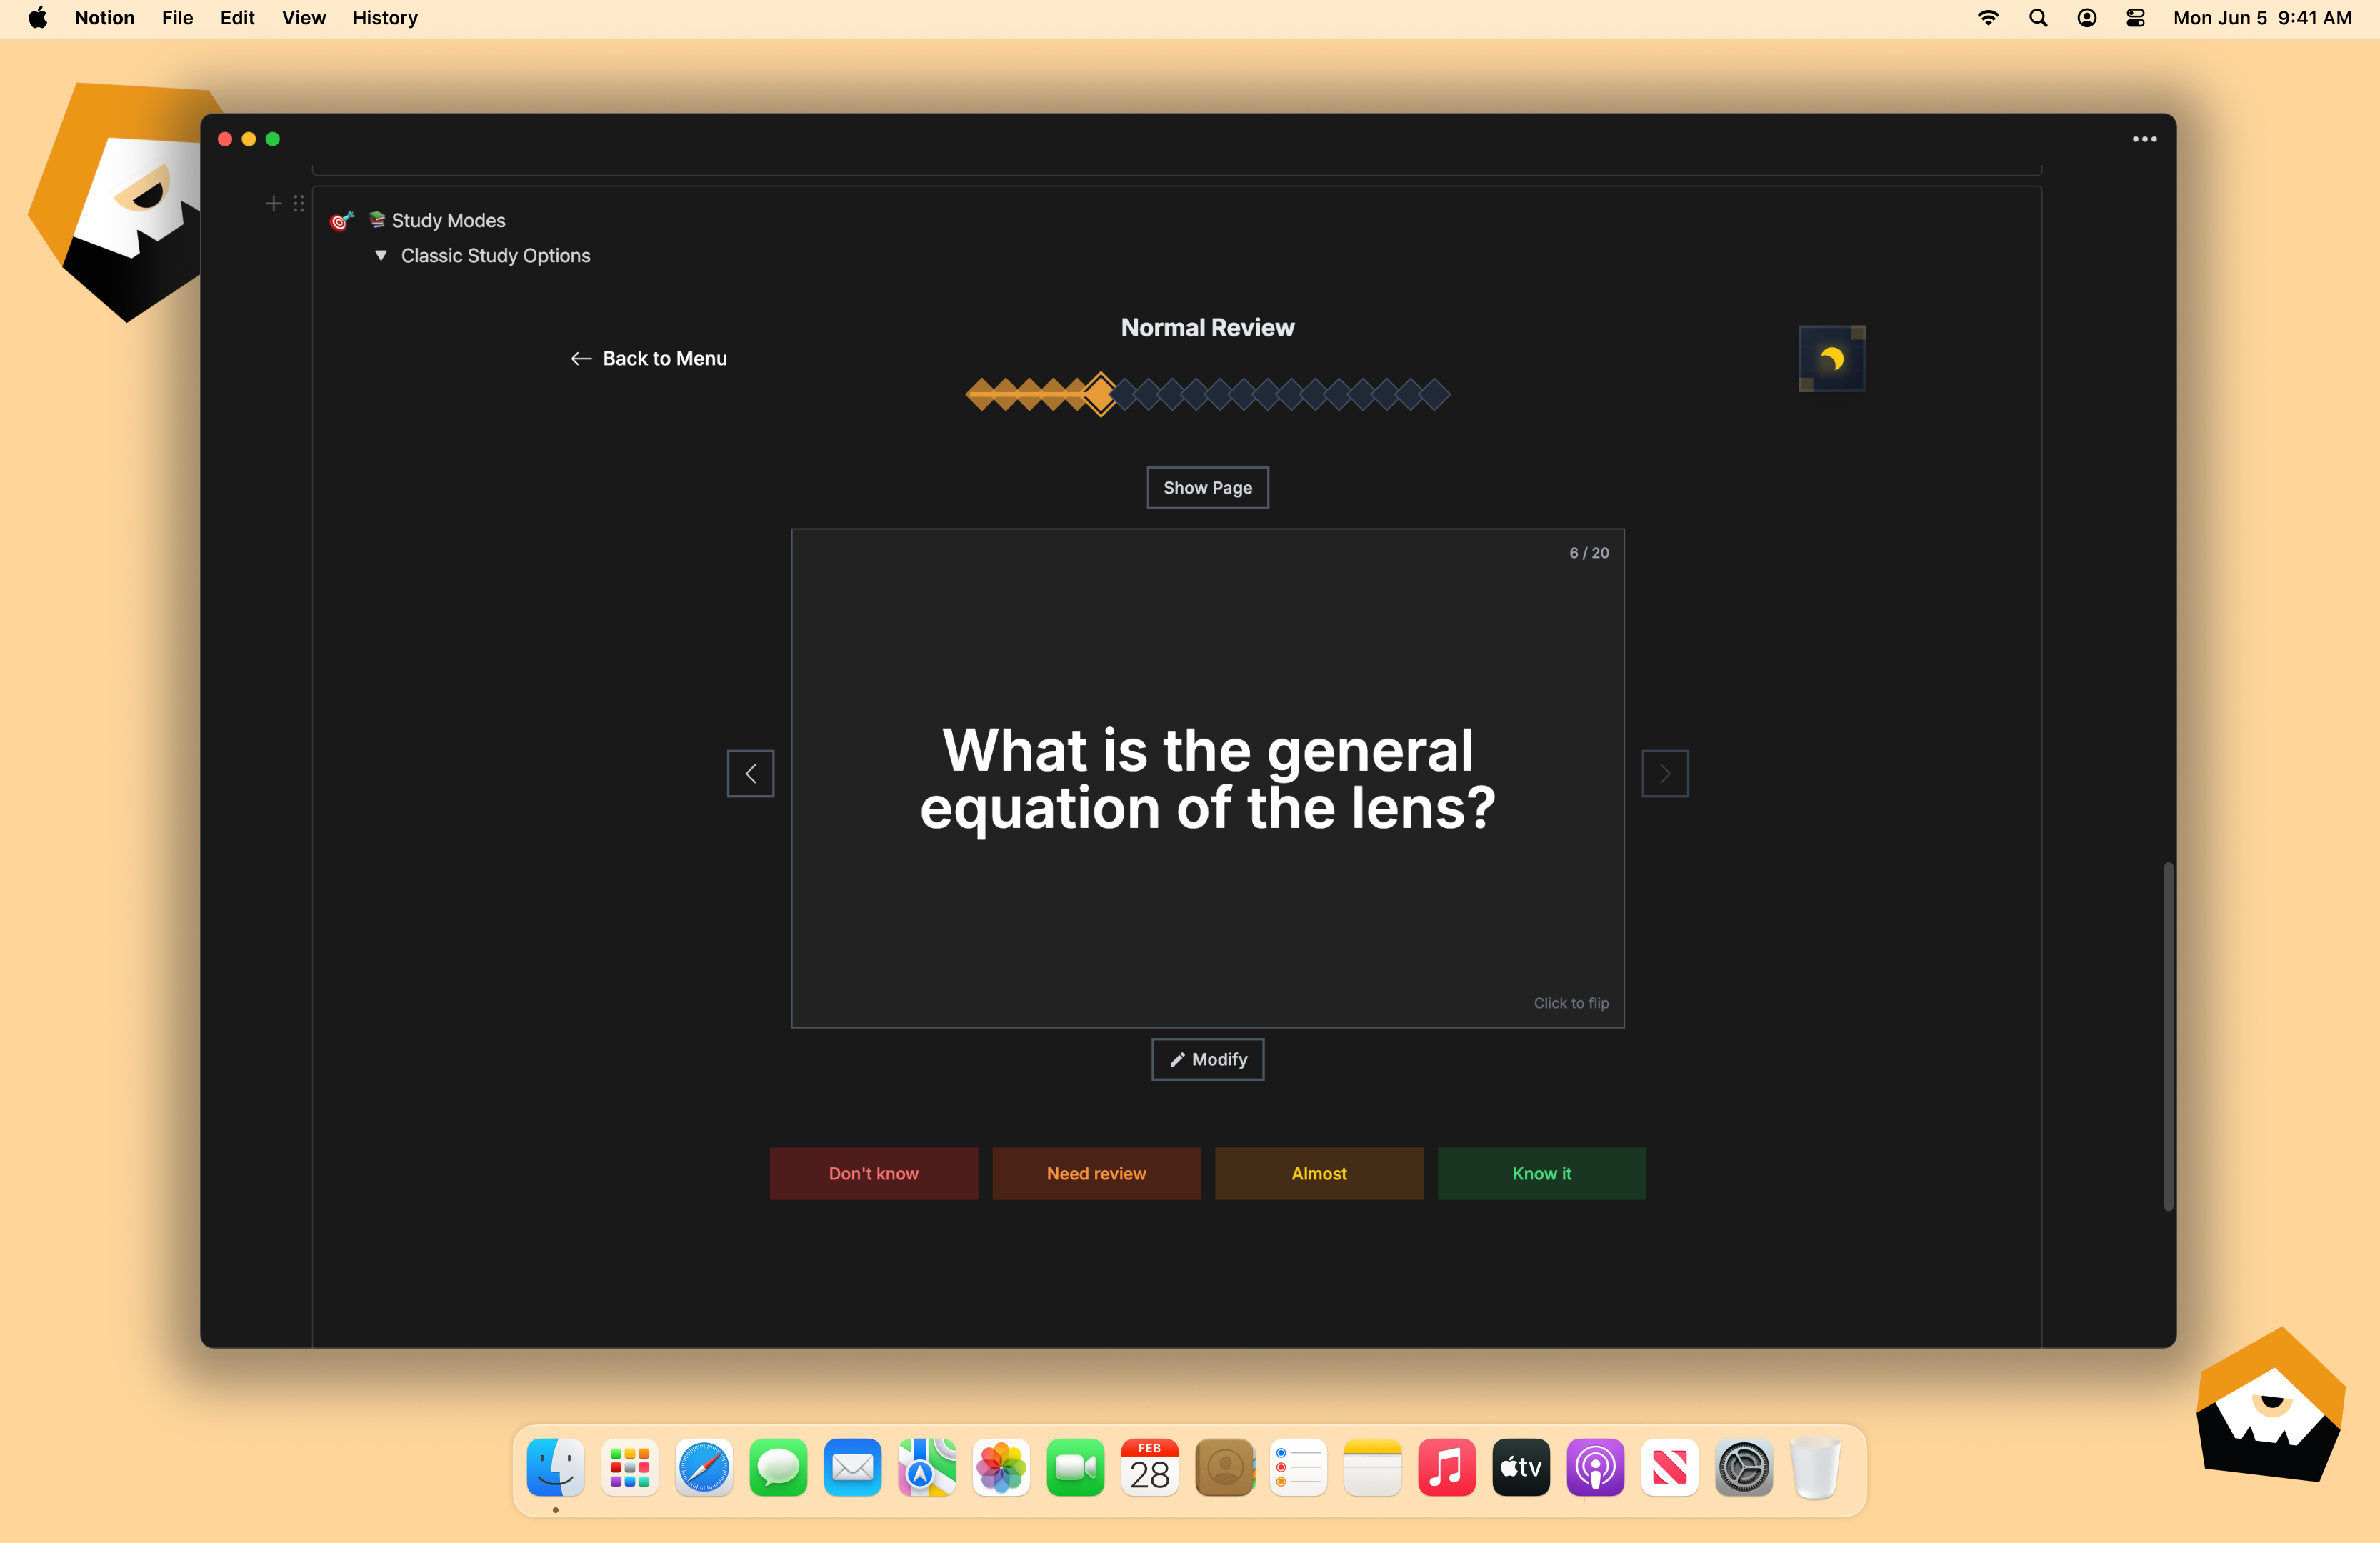
Task: Click the current highlighted progress diamond
Action: (x=1100, y=394)
